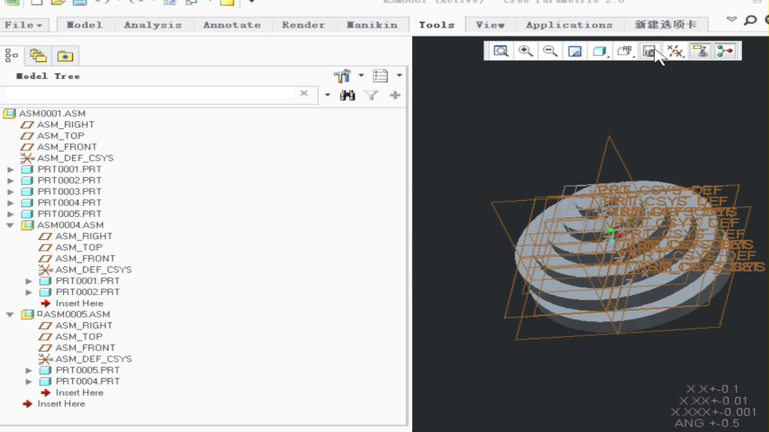Click the binoculars Find icon
769x432 pixels.
(347, 95)
